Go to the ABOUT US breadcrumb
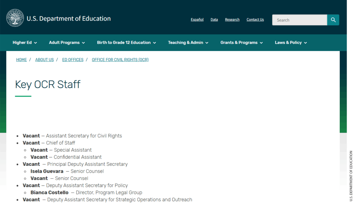This screenshot has width=355, height=204. click(44, 60)
